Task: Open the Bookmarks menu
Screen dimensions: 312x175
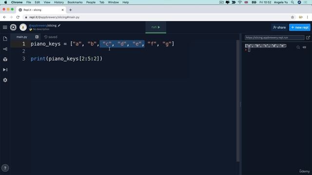Action: [x=75, y=2]
